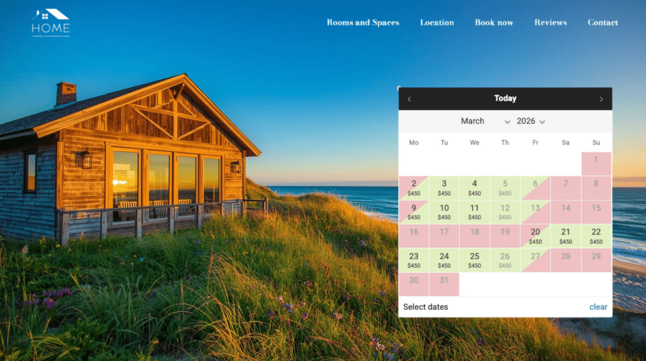
Task: Choose March 25 on calendar
Action: [474, 260]
